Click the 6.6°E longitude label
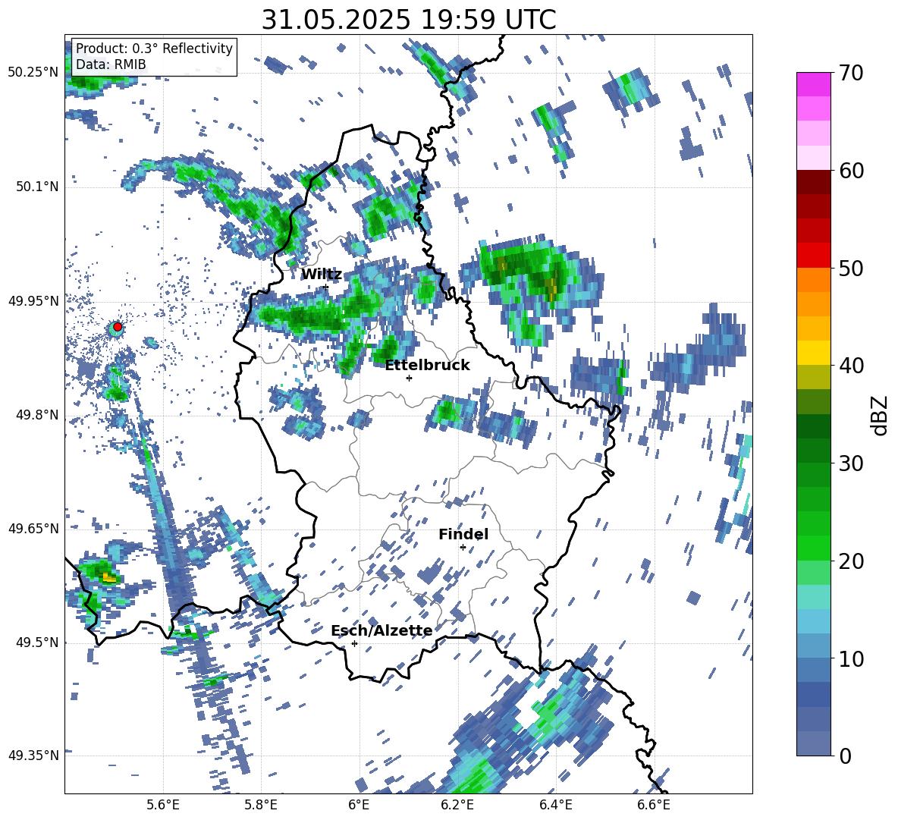 [654, 805]
